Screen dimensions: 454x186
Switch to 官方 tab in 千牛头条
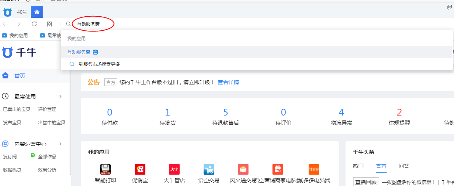coord(381,166)
